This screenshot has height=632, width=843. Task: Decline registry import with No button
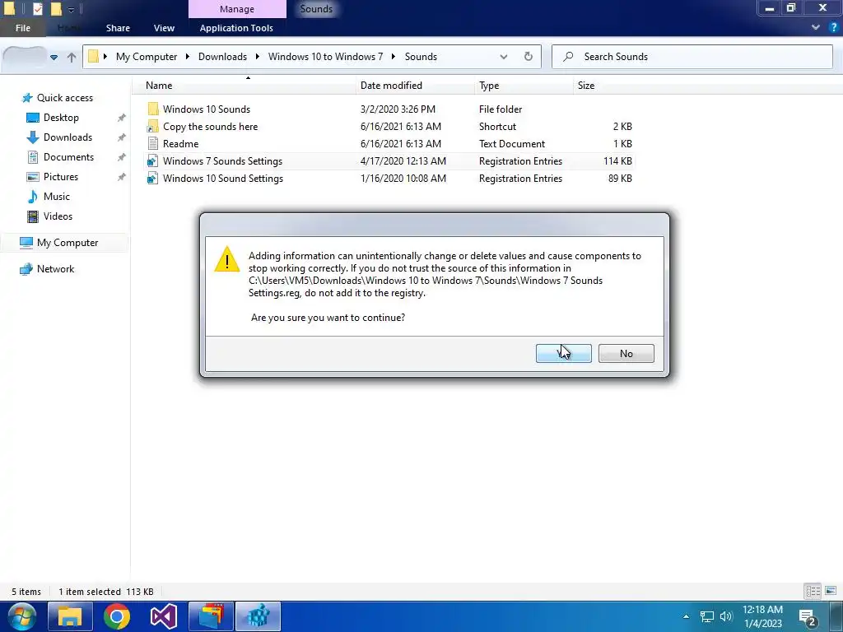[x=626, y=354]
